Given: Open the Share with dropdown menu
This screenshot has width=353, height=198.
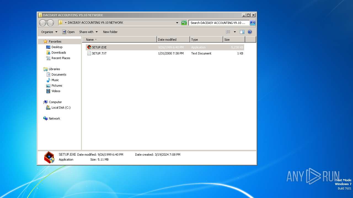Looking at the screenshot, I should point(88,32).
